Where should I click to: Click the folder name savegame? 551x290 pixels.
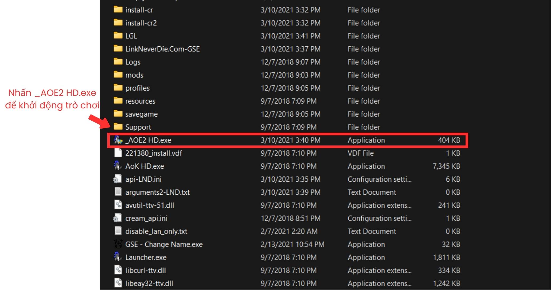click(142, 114)
